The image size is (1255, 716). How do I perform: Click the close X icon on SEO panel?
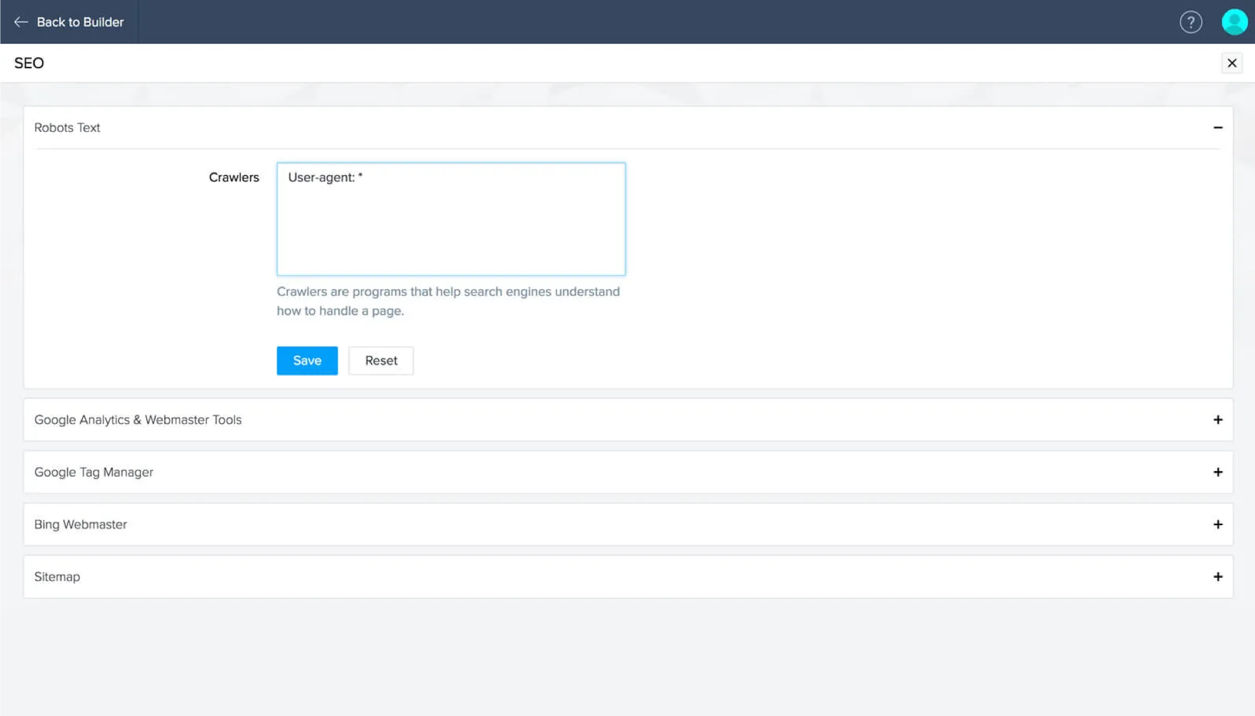pos(1231,63)
